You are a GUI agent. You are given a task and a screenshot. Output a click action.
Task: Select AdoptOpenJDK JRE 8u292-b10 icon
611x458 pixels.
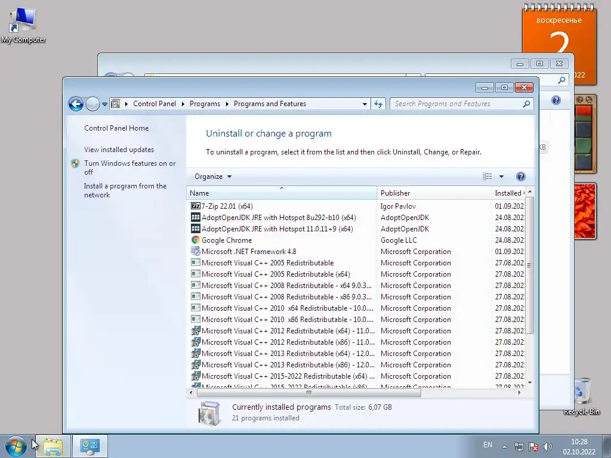(196, 217)
